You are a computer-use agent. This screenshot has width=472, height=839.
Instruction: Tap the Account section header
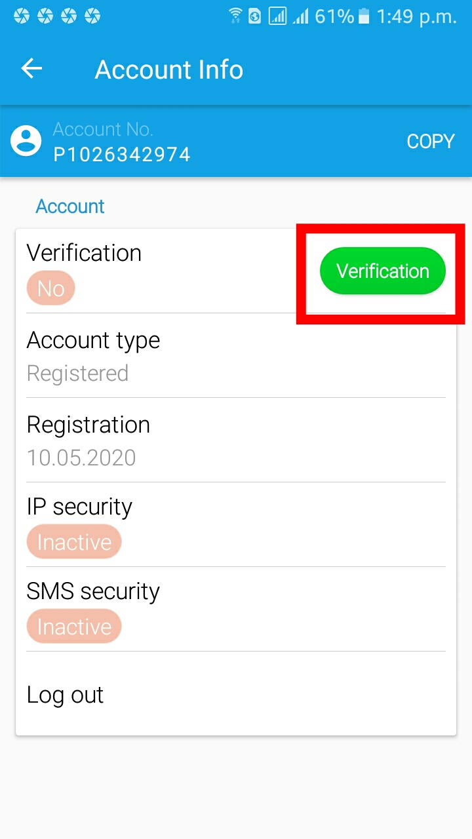pos(70,206)
